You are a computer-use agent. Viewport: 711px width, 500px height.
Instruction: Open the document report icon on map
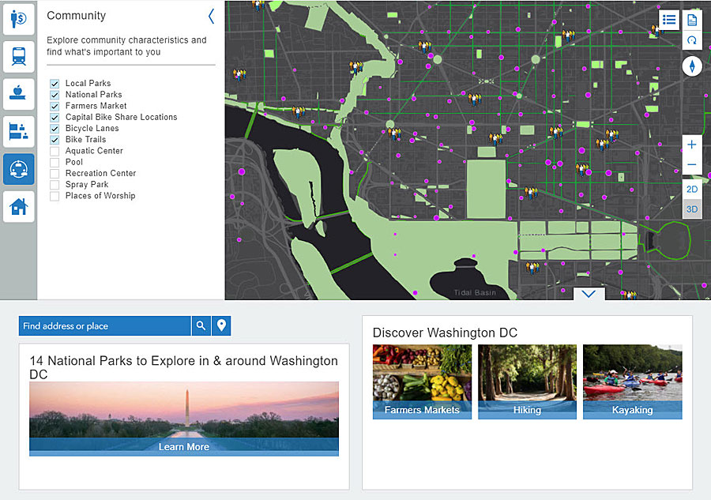click(x=692, y=20)
